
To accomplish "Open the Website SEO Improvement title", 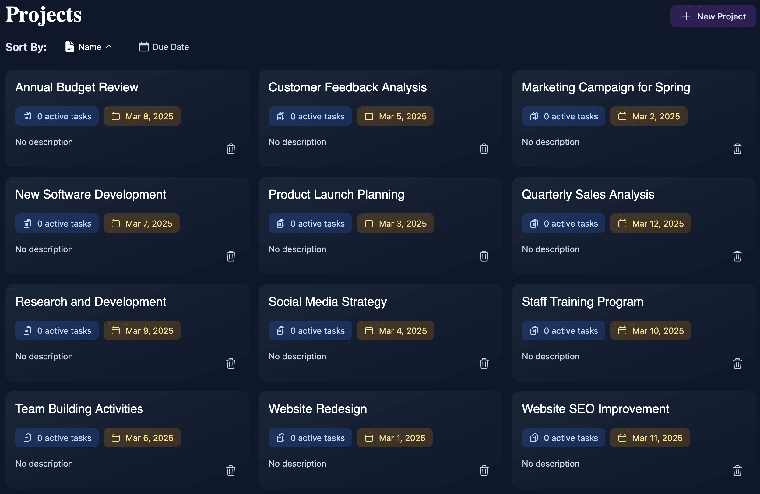I will [x=595, y=409].
